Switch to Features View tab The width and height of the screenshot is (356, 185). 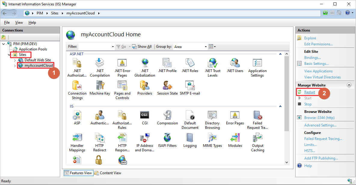(x=78, y=173)
